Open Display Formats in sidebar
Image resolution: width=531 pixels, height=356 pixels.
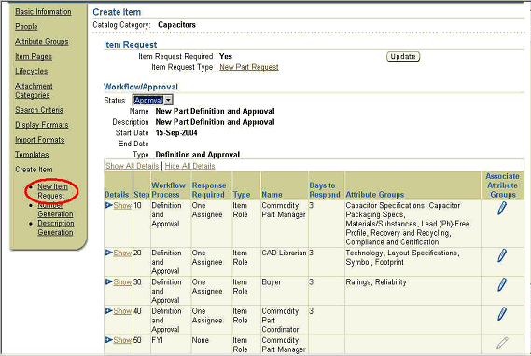(x=42, y=125)
